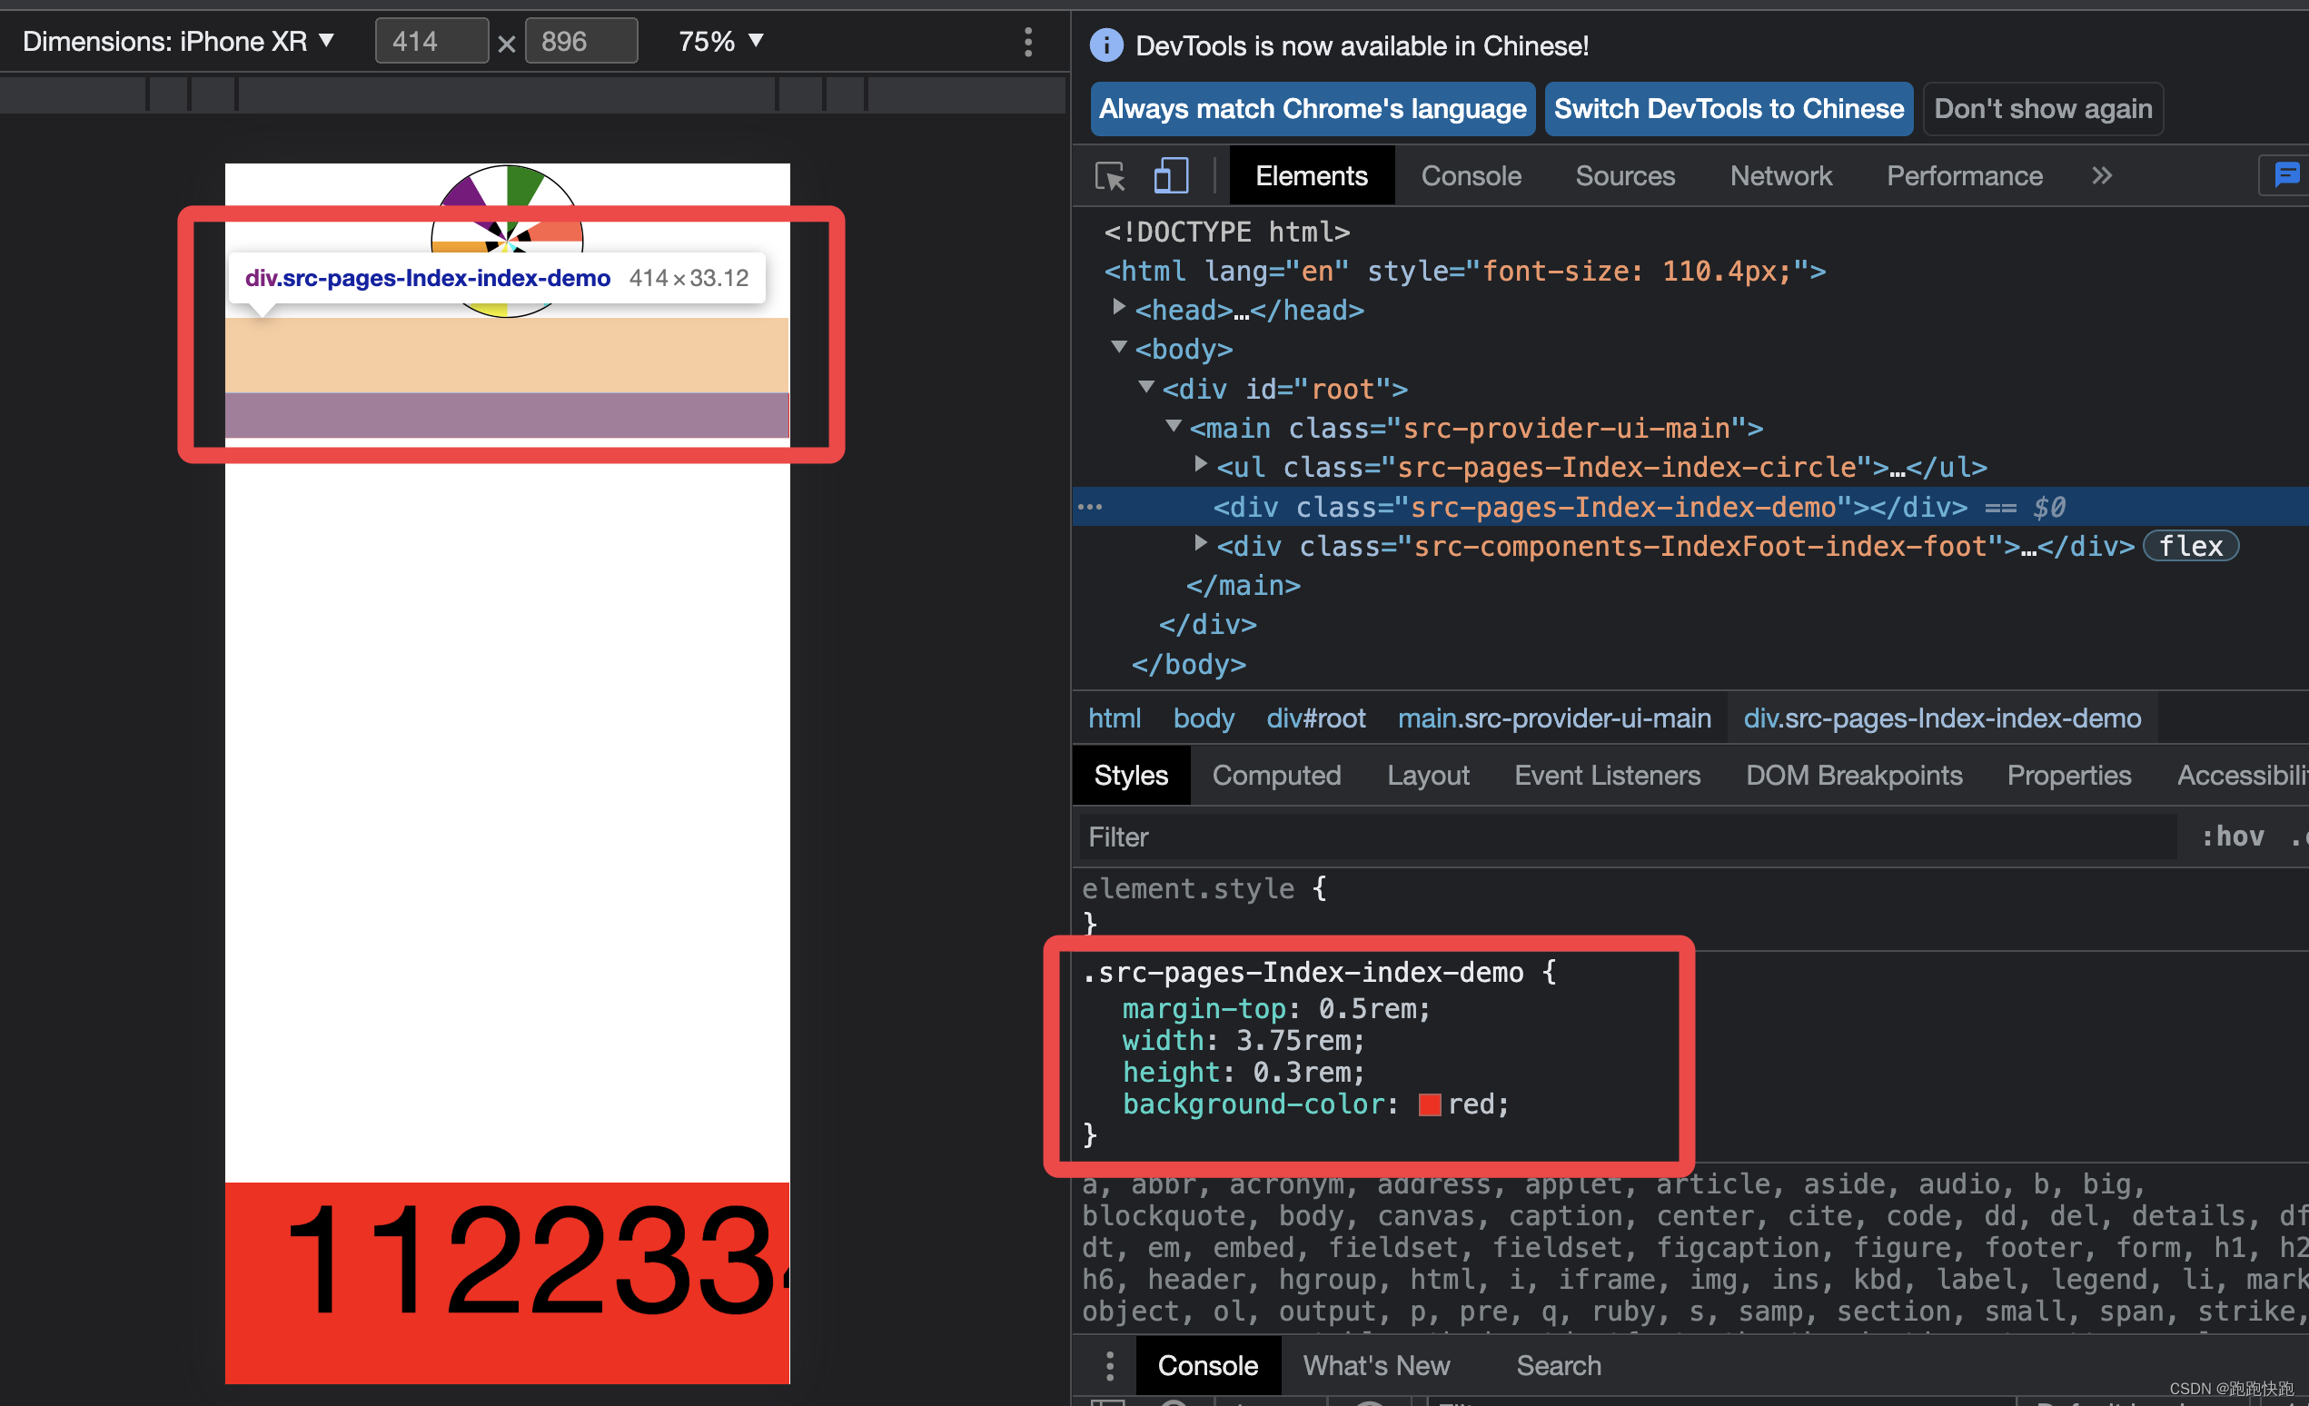Click Switch DevTools to Chinese button
The width and height of the screenshot is (2309, 1406).
[1728, 109]
